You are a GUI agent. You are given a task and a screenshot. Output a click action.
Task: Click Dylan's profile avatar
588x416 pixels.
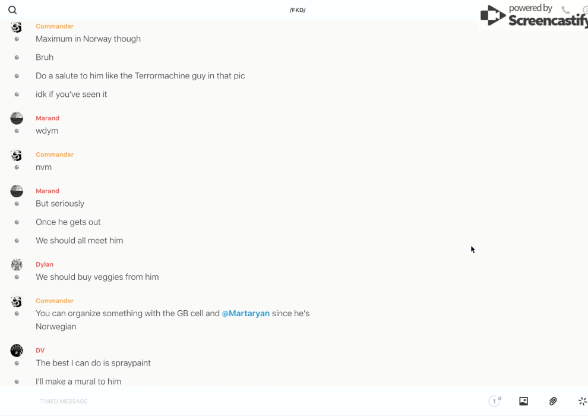click(17, 264)
